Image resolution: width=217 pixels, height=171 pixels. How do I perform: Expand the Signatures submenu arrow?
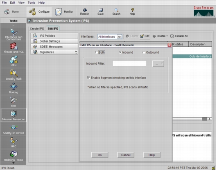coord(76,52)
